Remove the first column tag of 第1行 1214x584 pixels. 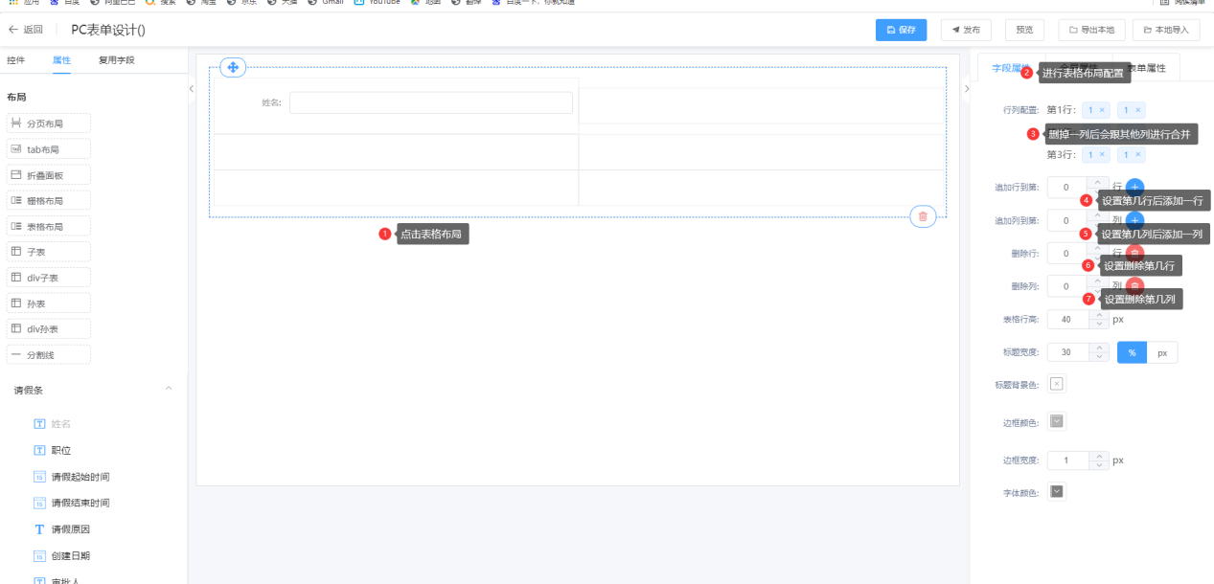tap(1102, 110)
